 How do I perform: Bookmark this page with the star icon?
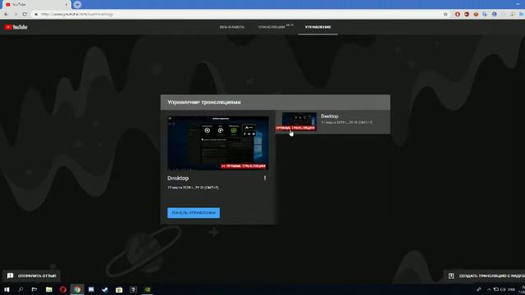coord(445,15)
